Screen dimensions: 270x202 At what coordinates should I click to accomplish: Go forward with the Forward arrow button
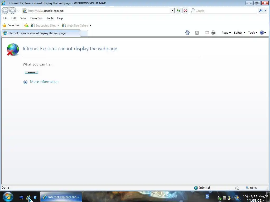click(x=12, y=11)
